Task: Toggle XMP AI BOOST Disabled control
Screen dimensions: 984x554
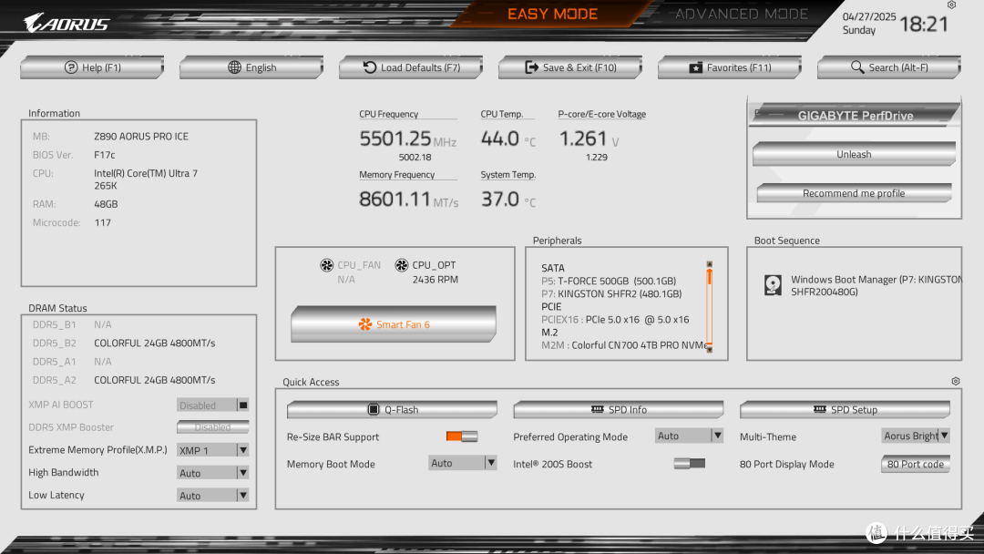Action: pos(212,405)
